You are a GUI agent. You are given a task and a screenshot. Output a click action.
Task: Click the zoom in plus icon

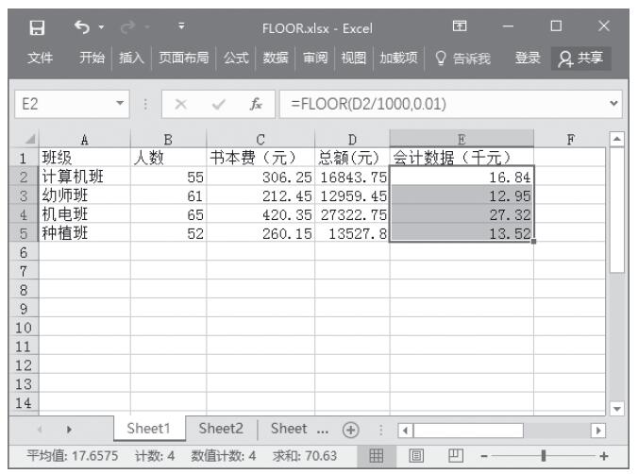tap(604, 456)
